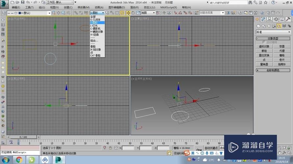The image size is (293, 164).
Task: Select the Space Warps category icon
Action: (284, 26)
